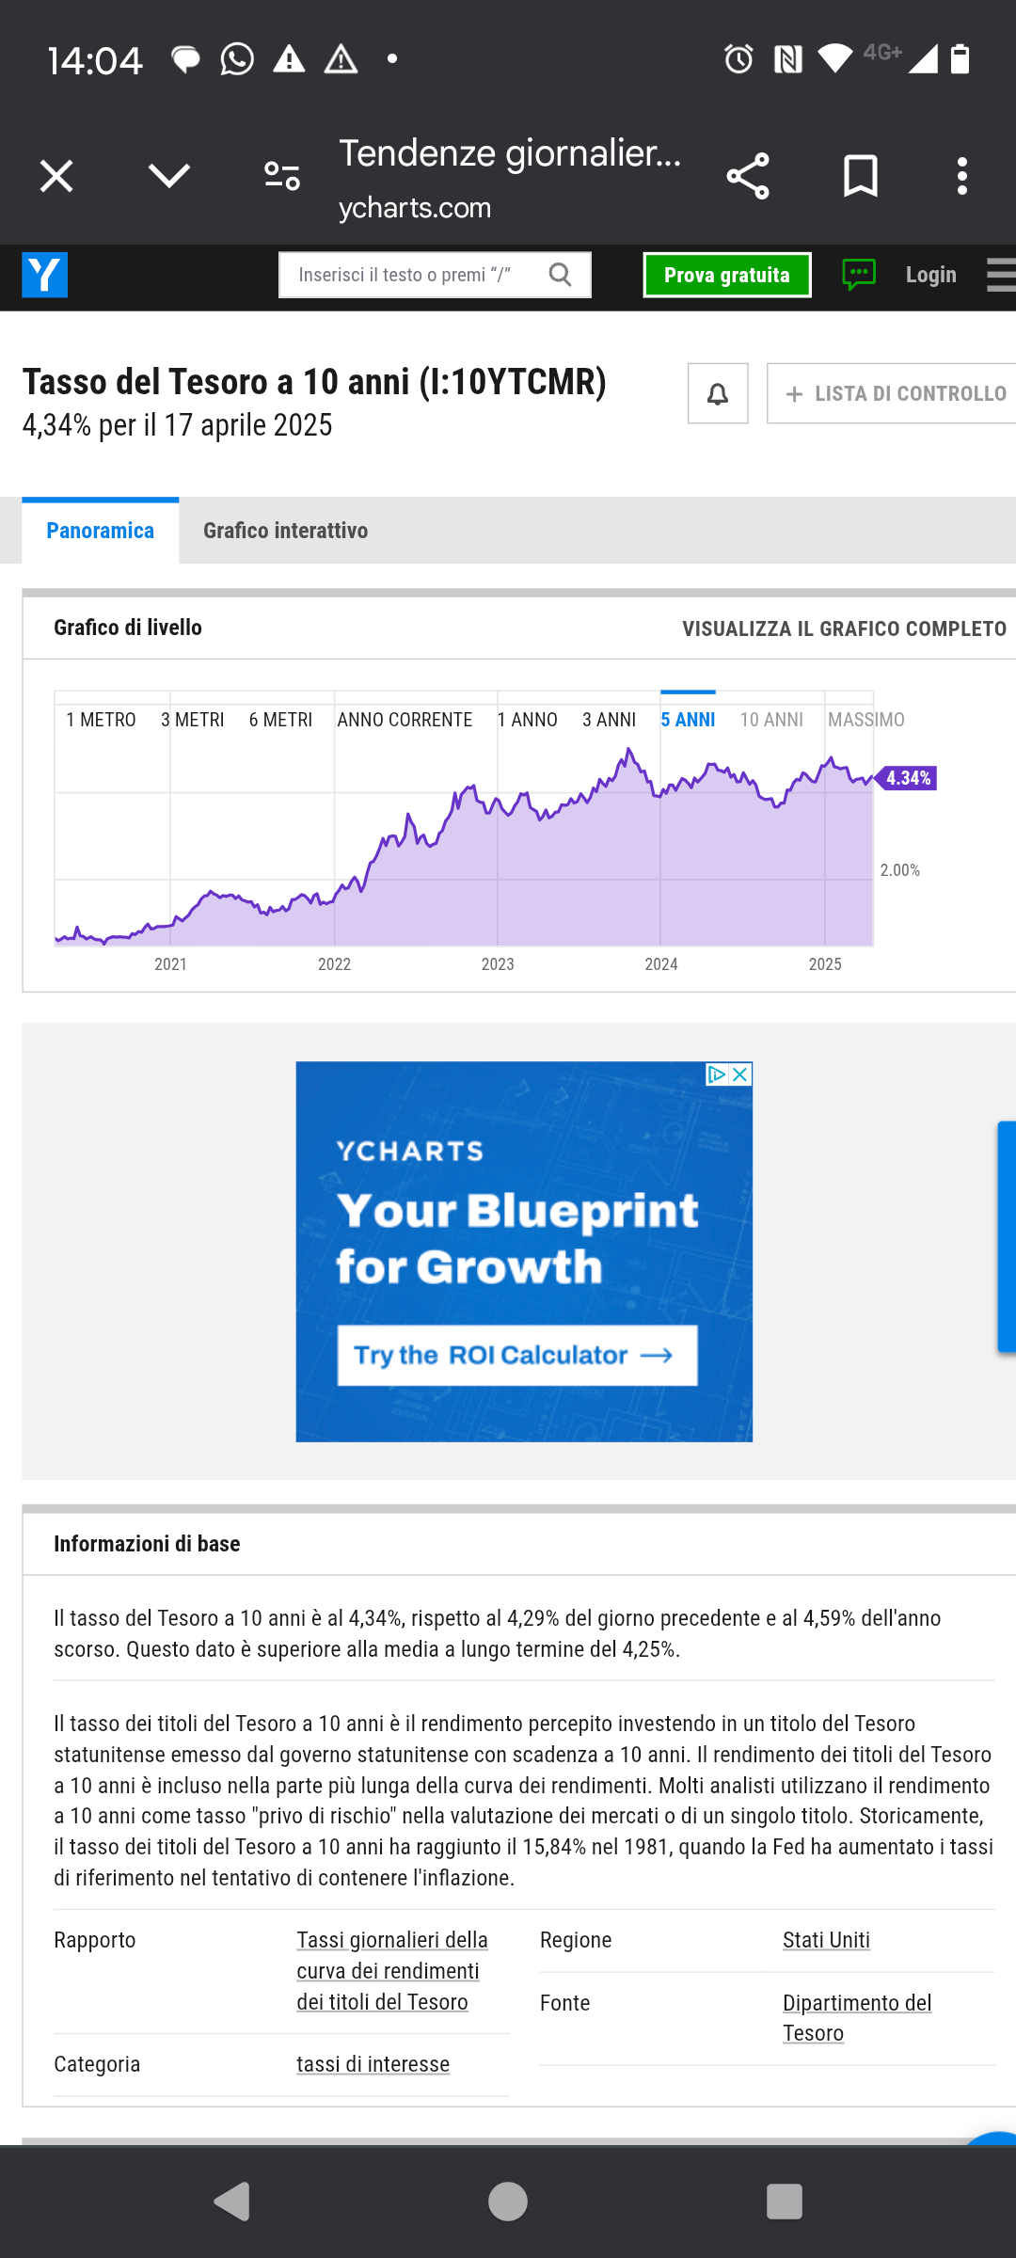
Task: Open the hamburger menu icon
Action: (x=1001, y=275)
